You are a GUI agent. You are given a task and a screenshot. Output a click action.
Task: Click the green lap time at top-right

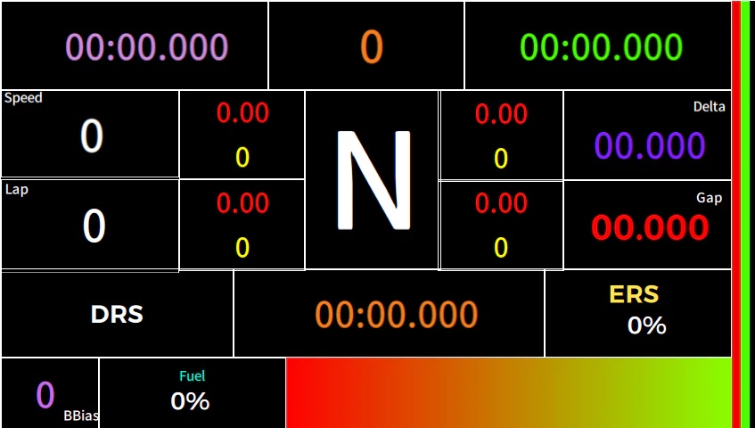tap(601, 47)
